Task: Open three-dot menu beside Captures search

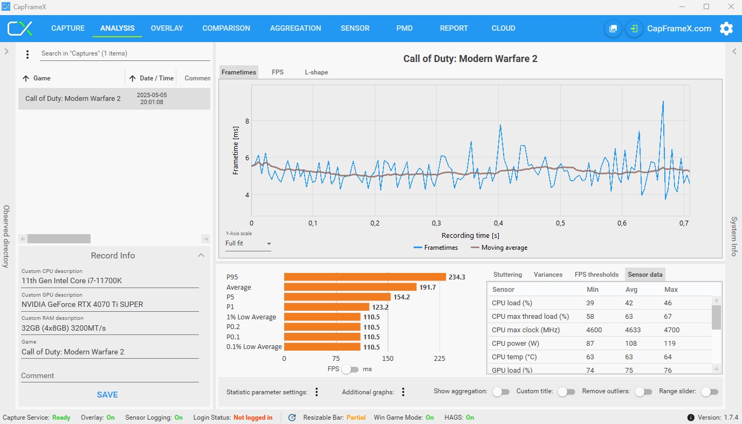Action: (28, 54)
